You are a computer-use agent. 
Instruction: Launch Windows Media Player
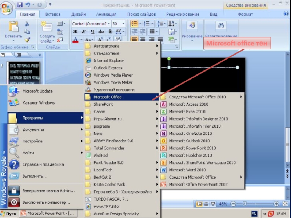pos(113,75)
